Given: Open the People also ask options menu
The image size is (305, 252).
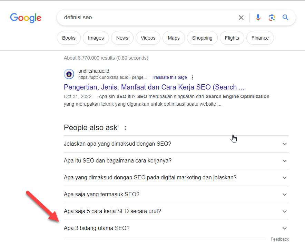Looking at the screenshot, I should tap(125, 128).
